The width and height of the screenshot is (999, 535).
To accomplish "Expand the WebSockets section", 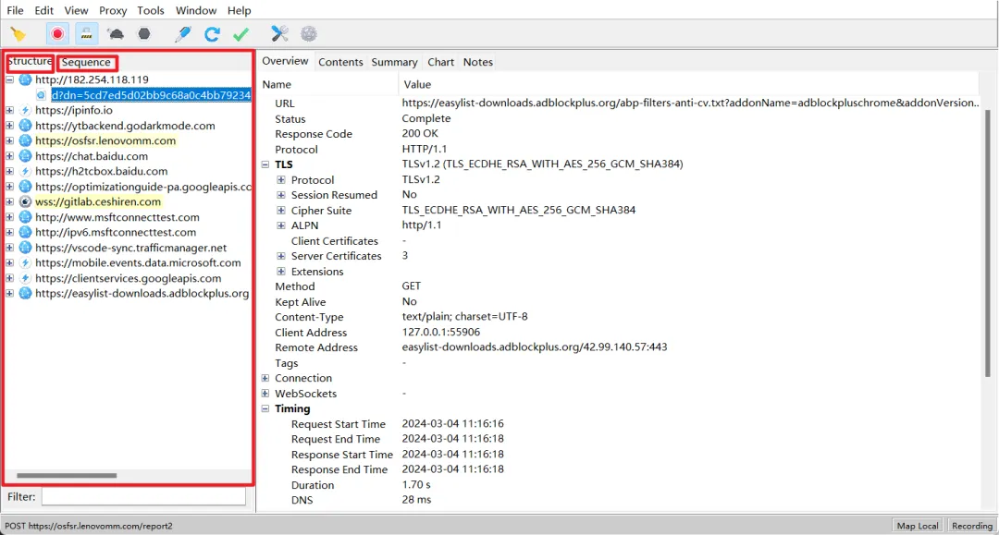I will tap(265, 393).
